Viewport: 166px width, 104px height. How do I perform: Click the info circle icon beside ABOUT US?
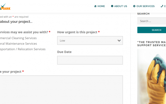point(112,6)
